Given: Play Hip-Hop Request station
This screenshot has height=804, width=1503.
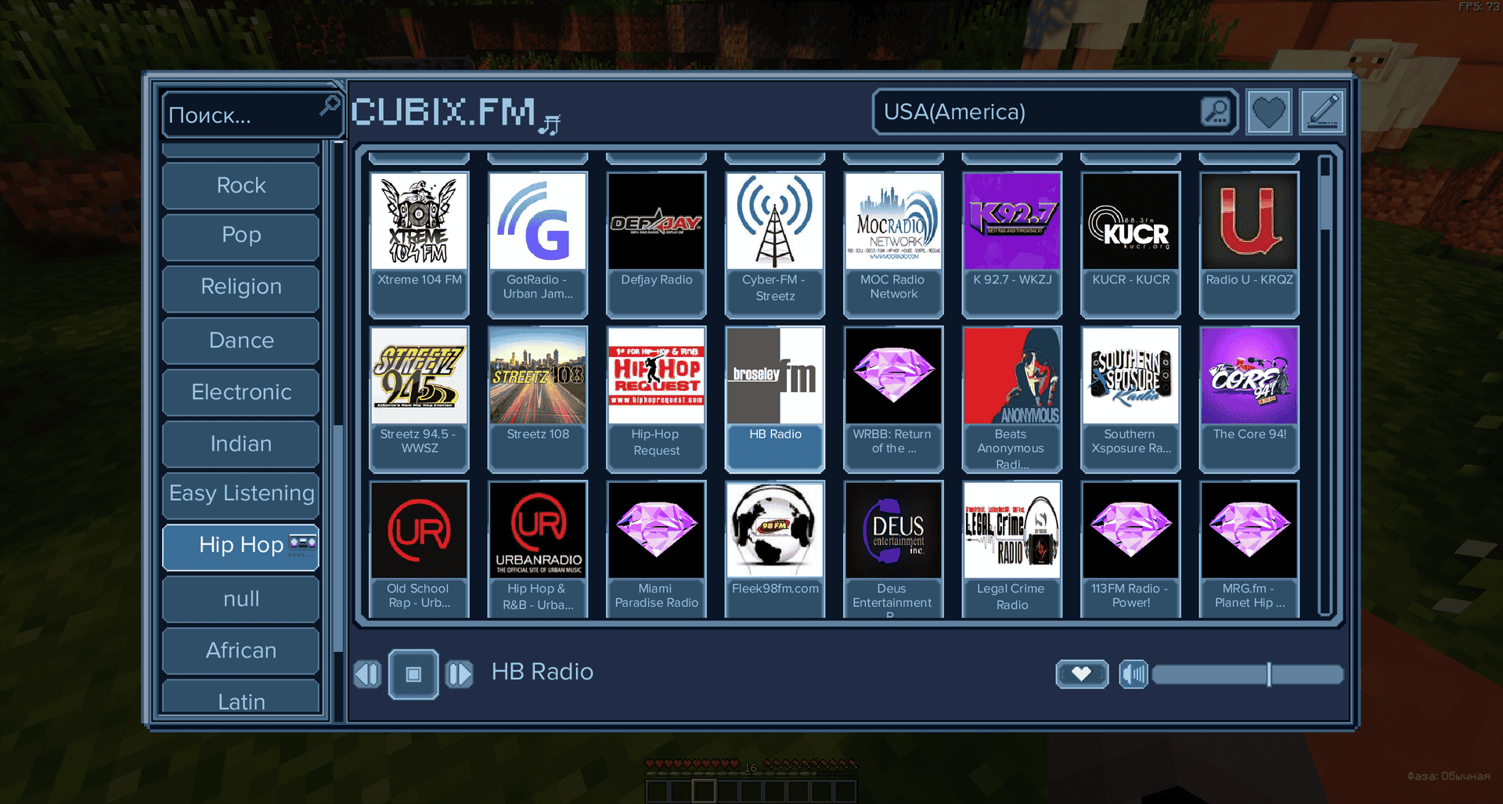Looking at the screenshot, I should coord(657,398).
